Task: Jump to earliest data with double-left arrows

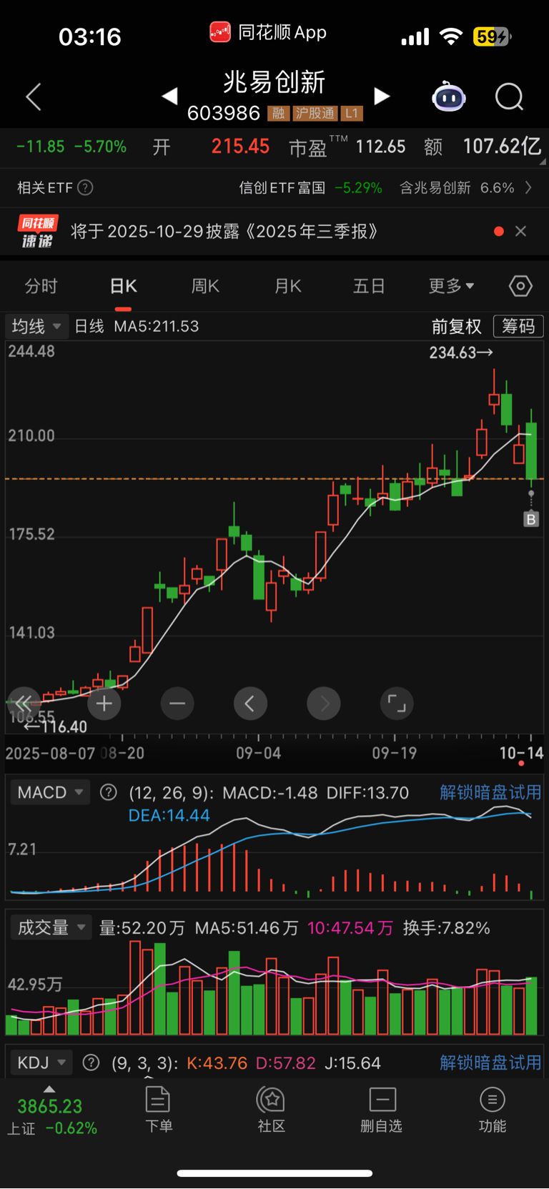Action: pos(23,704)
